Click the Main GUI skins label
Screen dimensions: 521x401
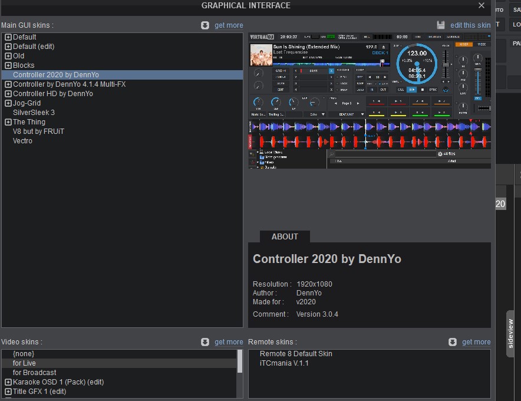(x=27, y=25)
